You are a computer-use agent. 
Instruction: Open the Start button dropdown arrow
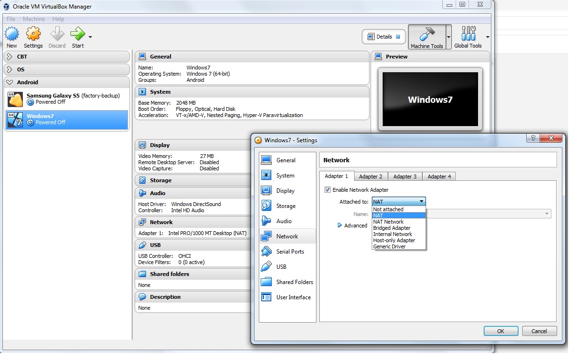[x=90, y=37]
